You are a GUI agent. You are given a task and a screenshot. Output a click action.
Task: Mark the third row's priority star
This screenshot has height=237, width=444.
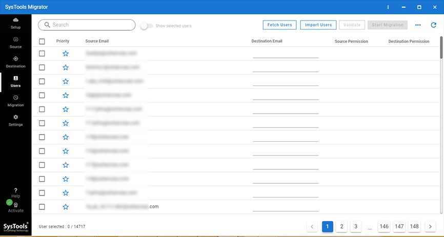pyautogui.click(x=66, y=81)
